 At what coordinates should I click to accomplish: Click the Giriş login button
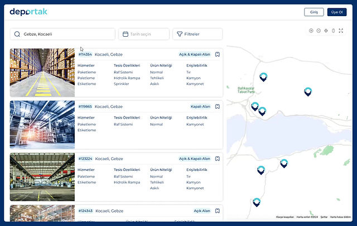pos(313,12)
